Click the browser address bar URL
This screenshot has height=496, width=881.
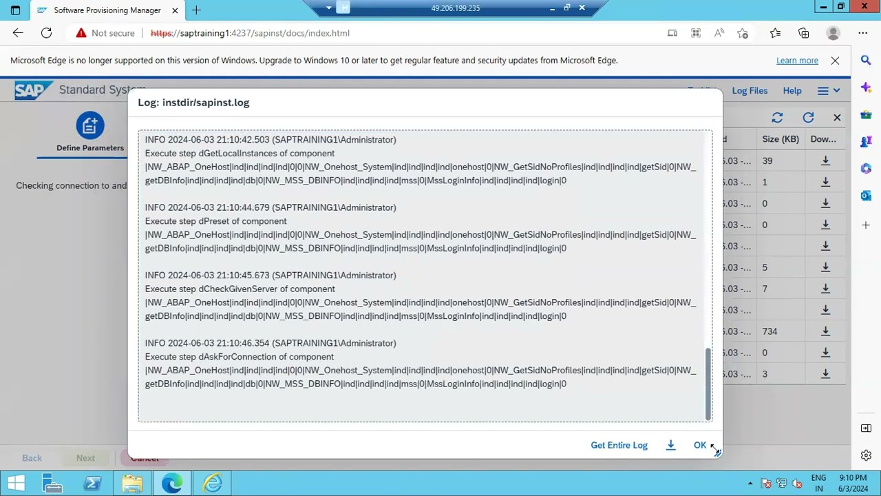tap(250, 33)
